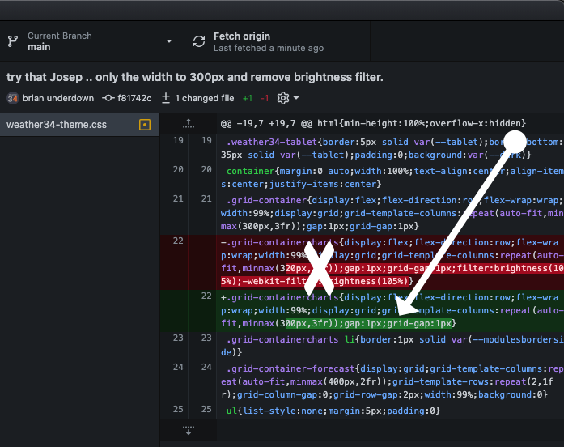Click the .grid-container-forecast code line
The width and height of the screenshot is (564, 447).
point(391,381)
